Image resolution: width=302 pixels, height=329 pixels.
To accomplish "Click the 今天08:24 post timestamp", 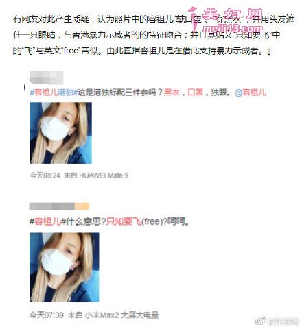I will coord(45,175).
